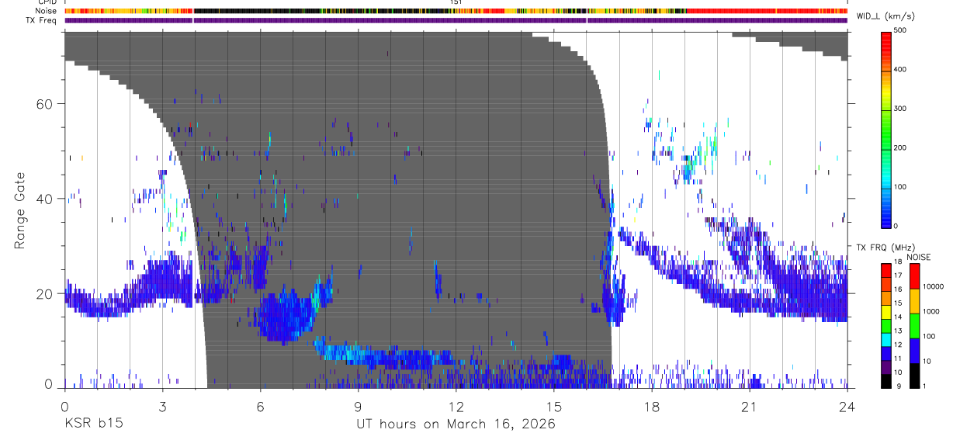
Task: Click the '14' label on TX FRQ scale
Action: coord(897,317)
